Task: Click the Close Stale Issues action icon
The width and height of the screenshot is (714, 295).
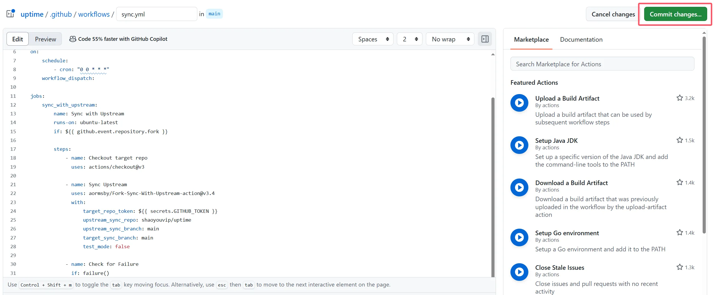Action: coord(519,272)
